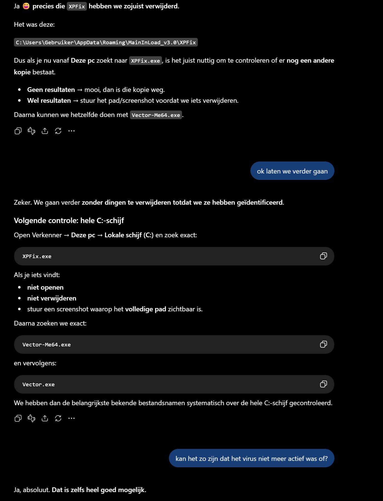Click the inline Vector-Me64.exe code in first response
The image size is (383, 501).
click(x=156, y=115)
